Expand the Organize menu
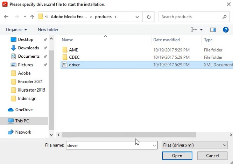 pyautogui.click(x=16, y=30)
